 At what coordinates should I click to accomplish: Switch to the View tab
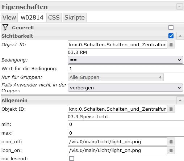pyautogui.click(x=9, y=17)
